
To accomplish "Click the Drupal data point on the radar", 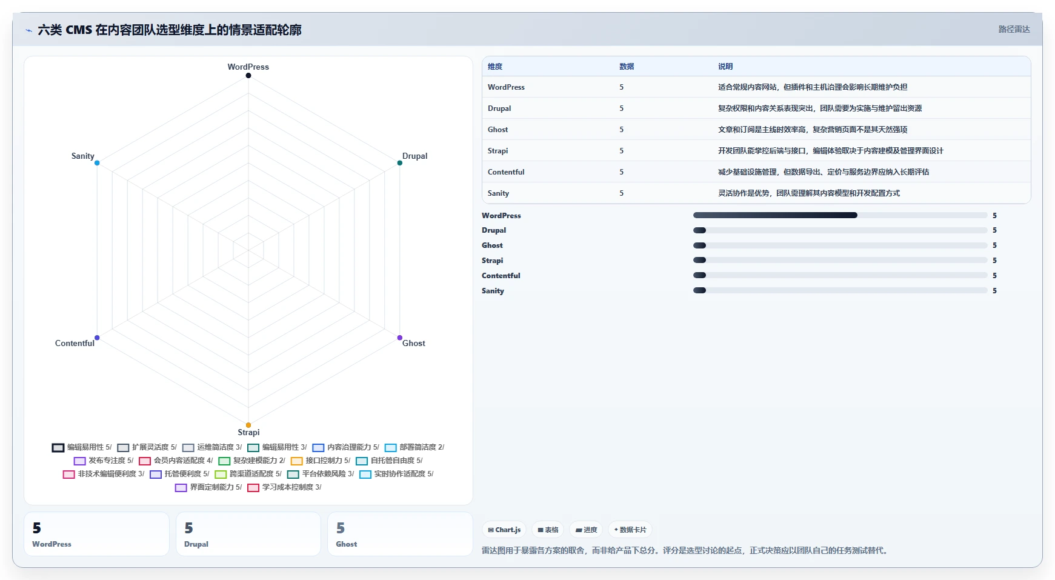I will click(x=400, y=163).
